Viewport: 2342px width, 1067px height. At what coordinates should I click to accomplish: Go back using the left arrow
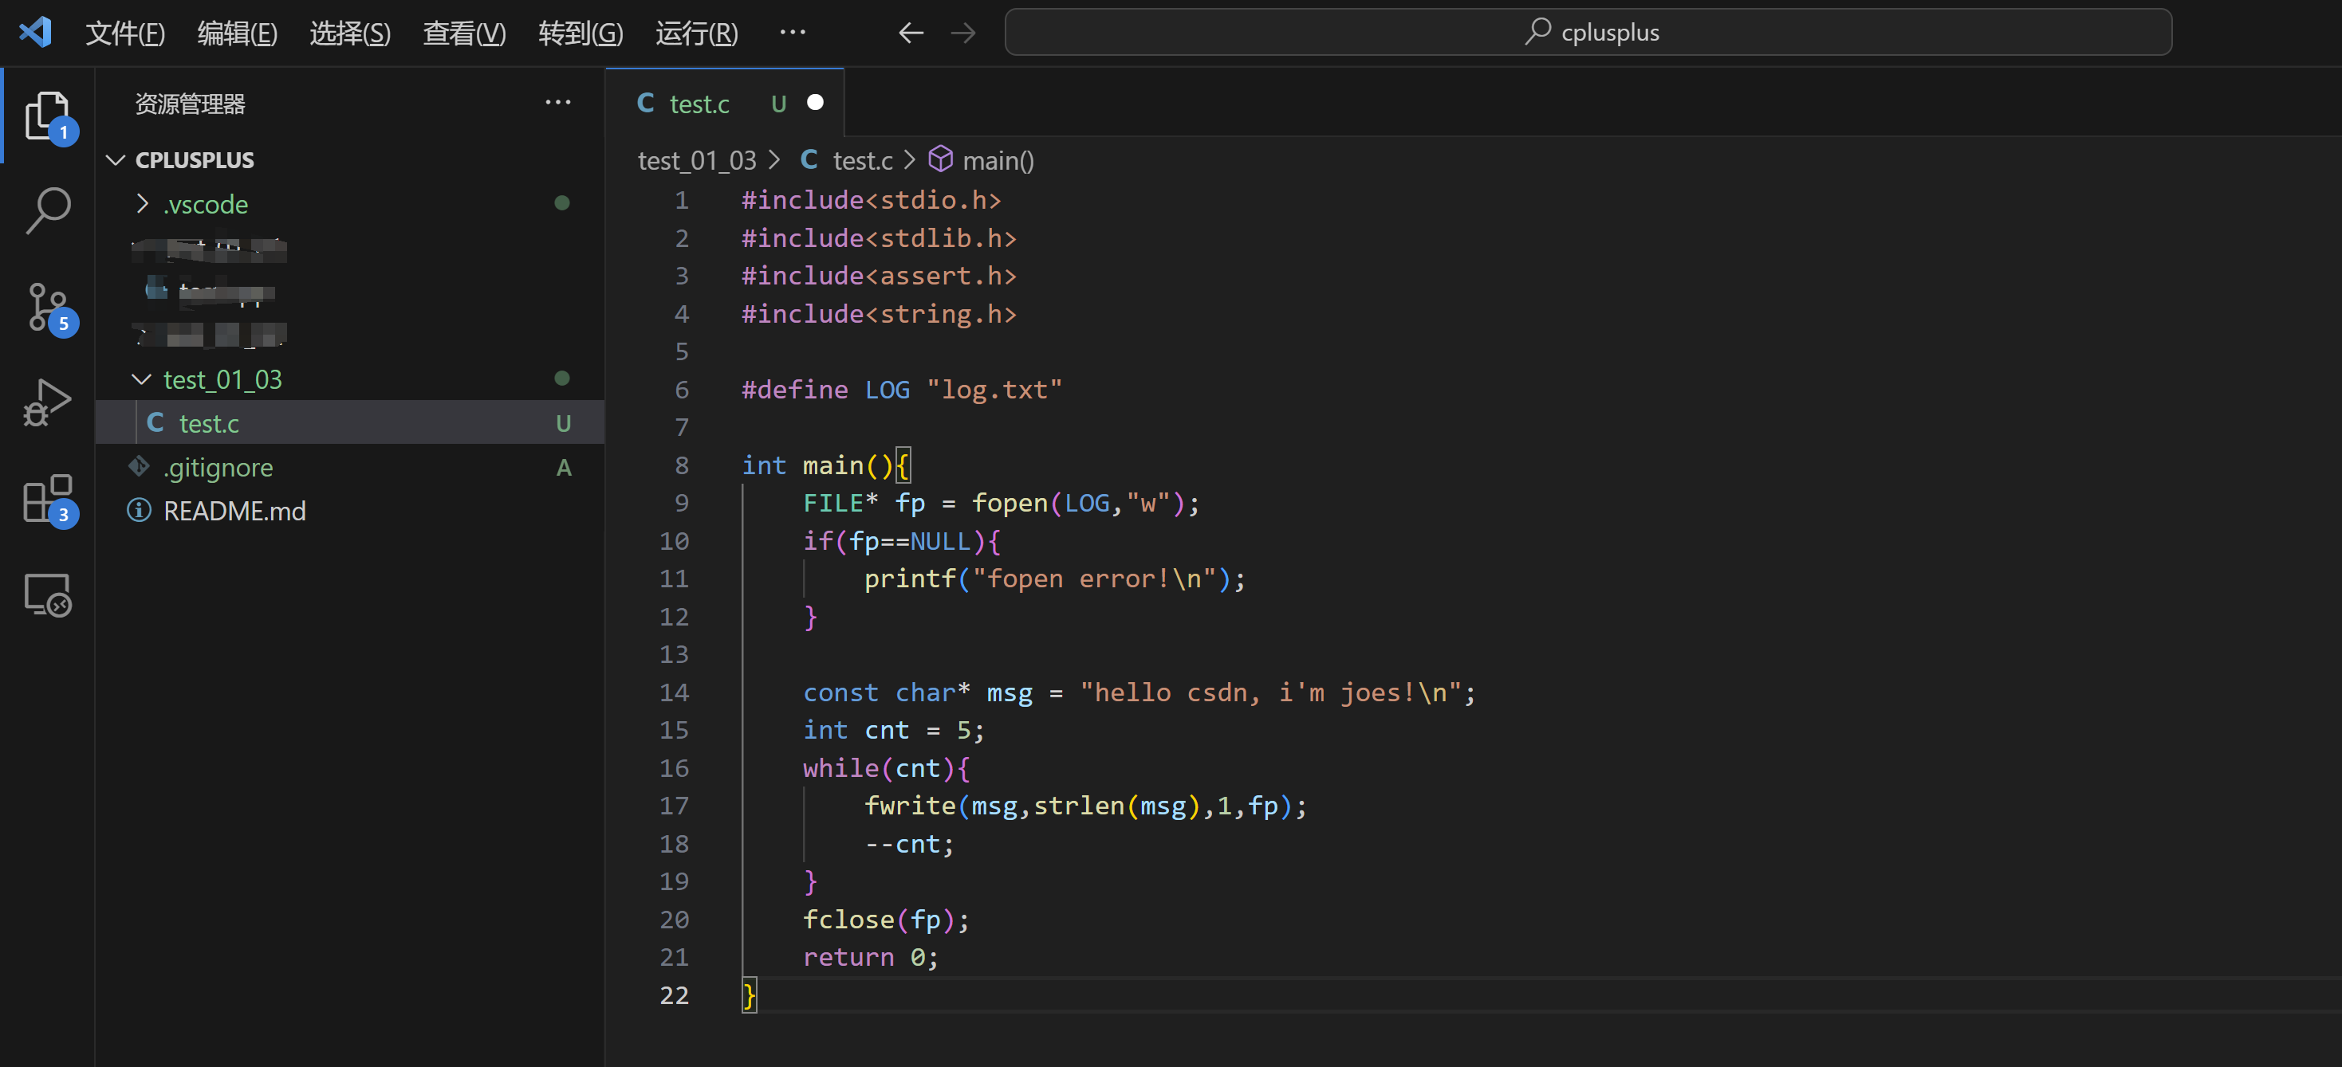(910, 33)
